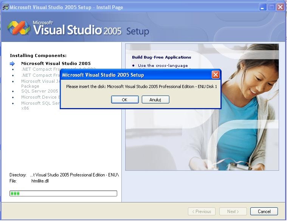
Task: Select the Microsoft Visual Studio 2005 component
Action: 56,63
